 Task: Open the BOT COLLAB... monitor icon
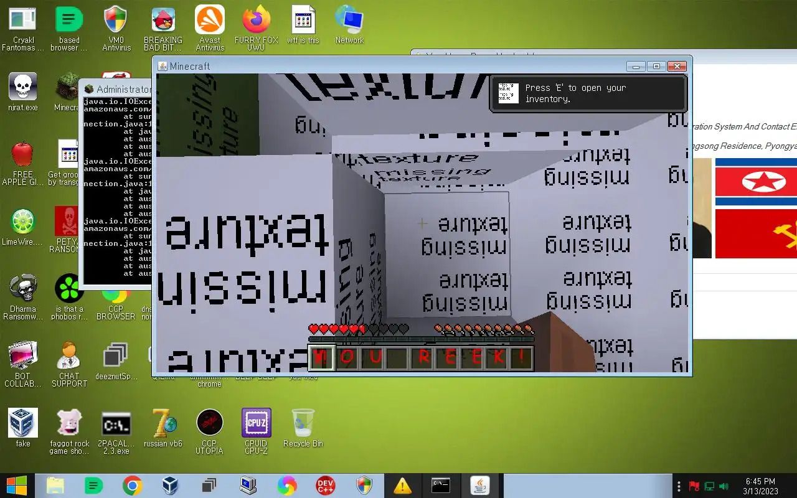click(x=23, y=365)
